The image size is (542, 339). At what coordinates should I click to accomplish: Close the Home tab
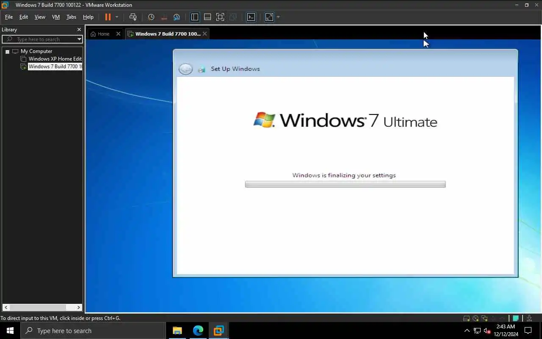tap(118, 34)
